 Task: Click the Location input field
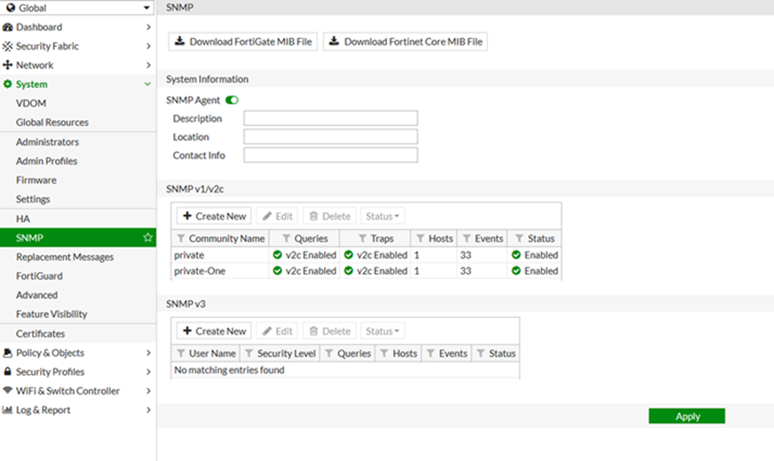(330, 137)
